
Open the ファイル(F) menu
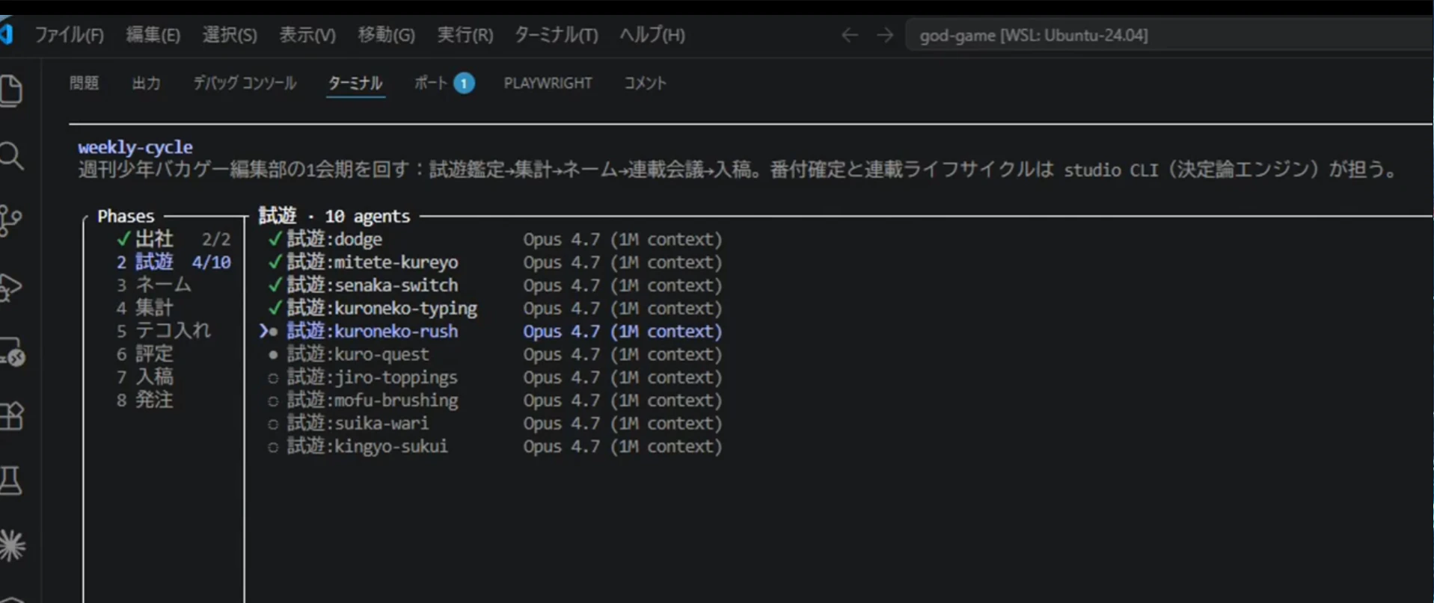click(x=70, y=35)
